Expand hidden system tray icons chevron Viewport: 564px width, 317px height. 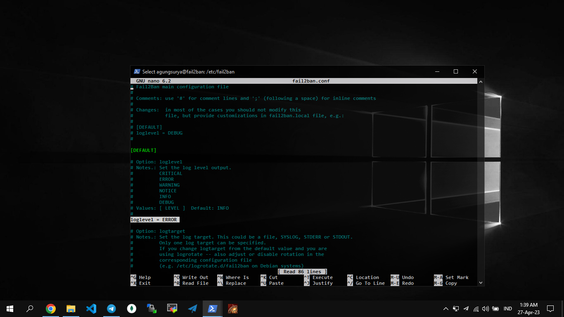point(446,309)
